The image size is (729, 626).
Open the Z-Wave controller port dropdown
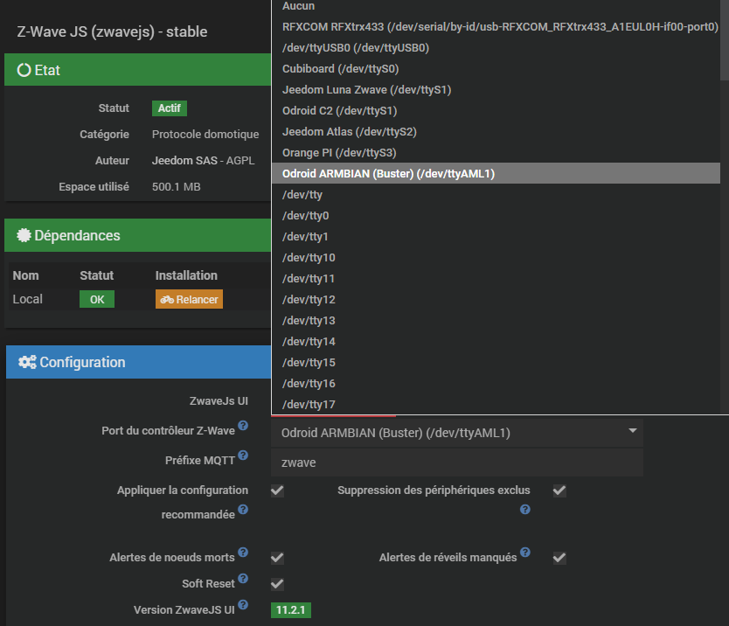click(x=462, y=433)
